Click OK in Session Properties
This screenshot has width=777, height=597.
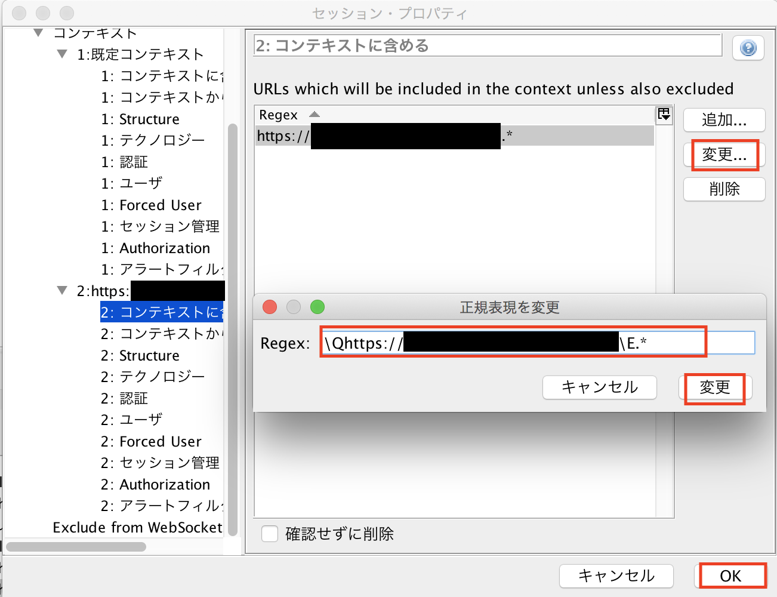(730, 576)
